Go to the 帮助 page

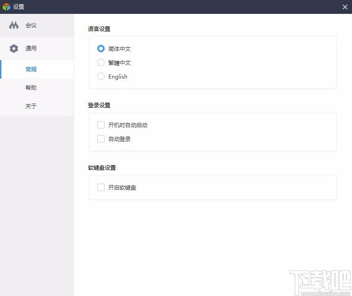pyautogui.click(x=37, y=88)
